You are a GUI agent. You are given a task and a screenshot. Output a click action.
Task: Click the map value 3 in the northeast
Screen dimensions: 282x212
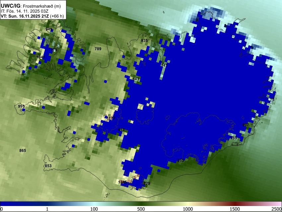197,20
